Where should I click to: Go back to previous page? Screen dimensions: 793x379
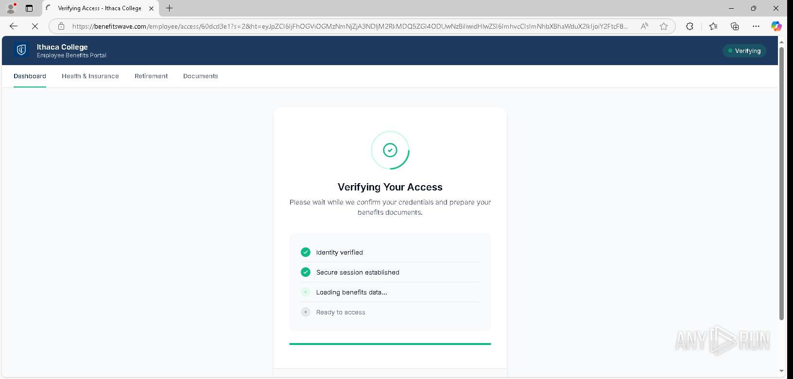pyautogui.click(x=14, y=26)
